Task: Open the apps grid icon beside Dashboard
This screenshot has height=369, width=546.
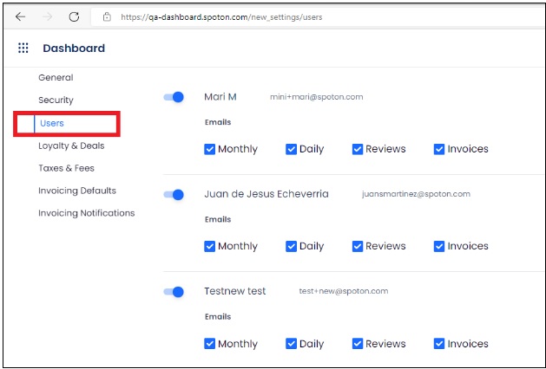Action: [23, 48]
